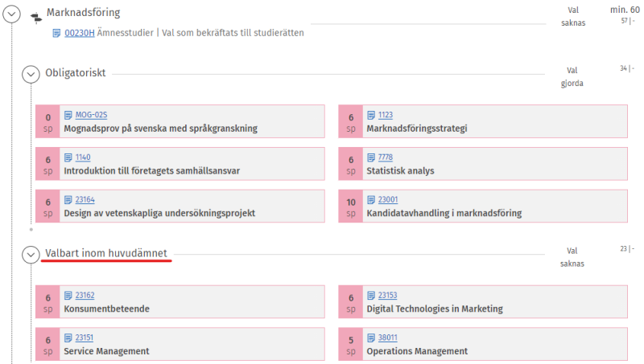Click document icon next to 00230H

pyautogui.click(x=56, y=33)
